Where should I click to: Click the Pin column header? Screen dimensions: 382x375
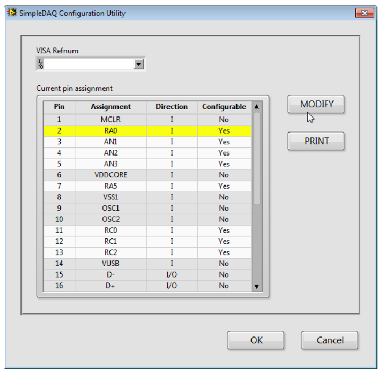[60, 107]
